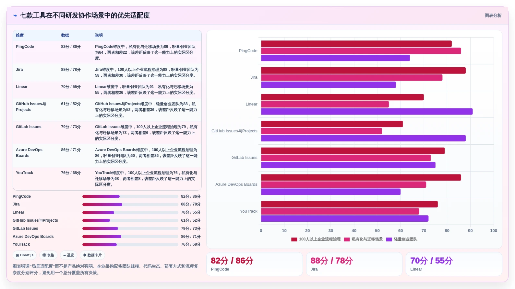Click the YouTrack description text in table

coord(146,179)
